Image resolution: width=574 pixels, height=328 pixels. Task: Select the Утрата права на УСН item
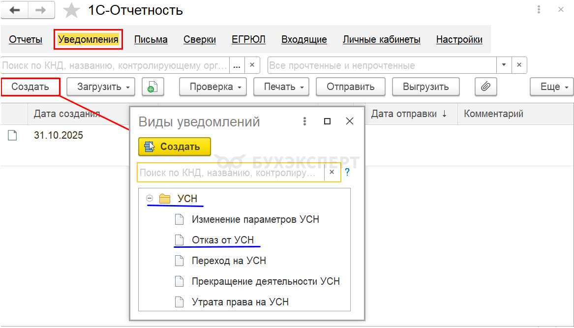[x=240, y=302]
